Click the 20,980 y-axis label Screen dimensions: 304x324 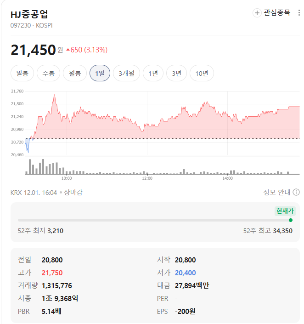[17, 129]
